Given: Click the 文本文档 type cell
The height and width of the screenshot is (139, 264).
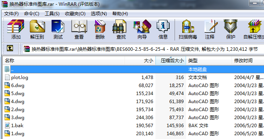Looking at the screenshot, I should tap(197, 78).
